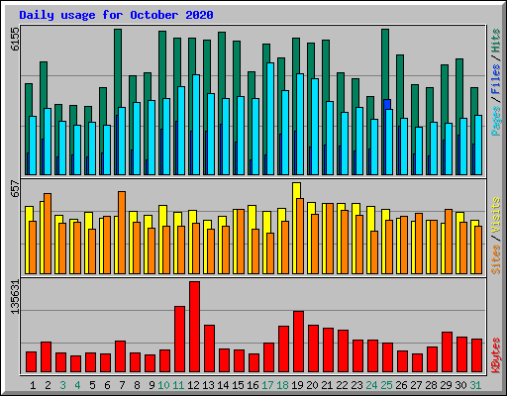Click the orange sites bar for day 24
The width and height of the screenshot is (507, 396).
374,252
